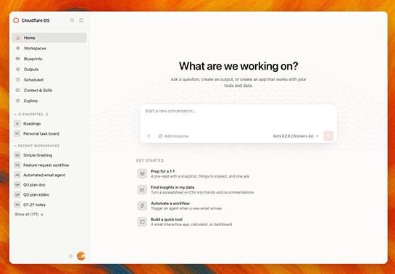The image size is (395, 274).
Task: Open Simple Greeting workspace
Action: pos(49,155)
